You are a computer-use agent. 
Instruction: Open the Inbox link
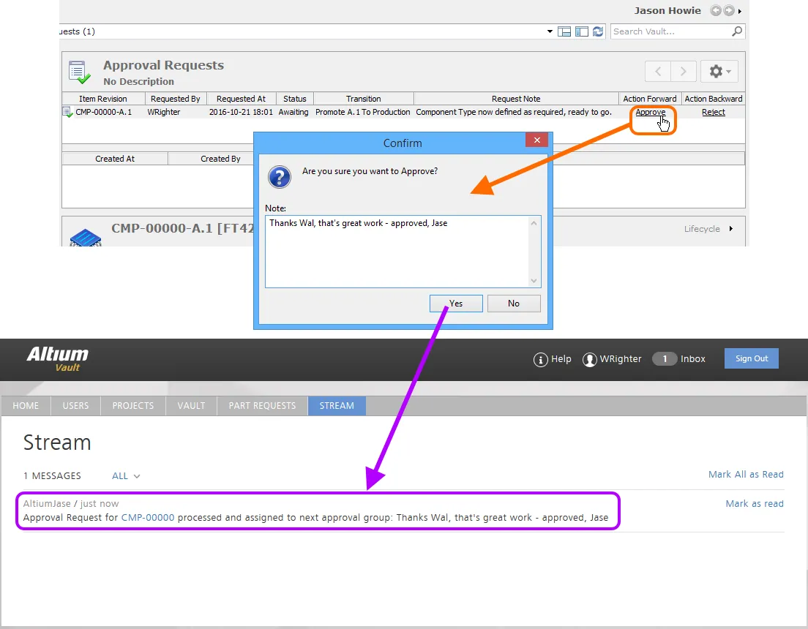tap(692, 359)
